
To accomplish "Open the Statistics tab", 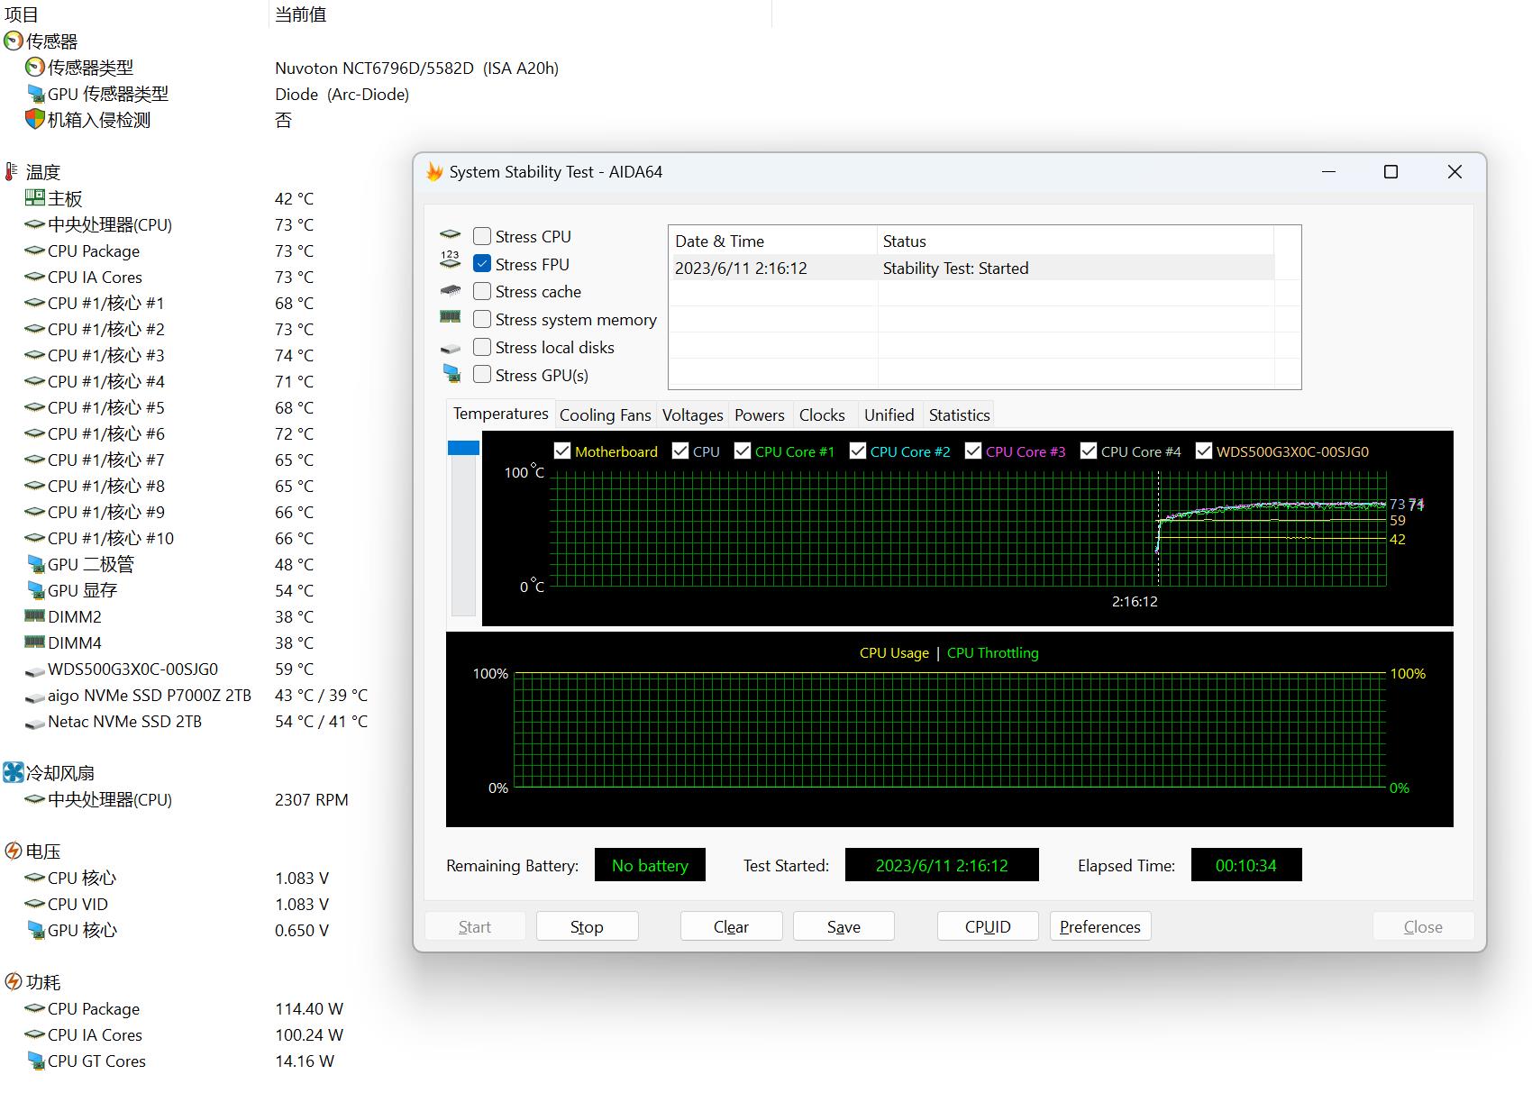I will click(959, 415).
